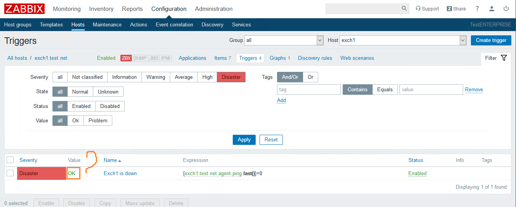
Task: Click the tag name input field
Action: tap(309, 89)
